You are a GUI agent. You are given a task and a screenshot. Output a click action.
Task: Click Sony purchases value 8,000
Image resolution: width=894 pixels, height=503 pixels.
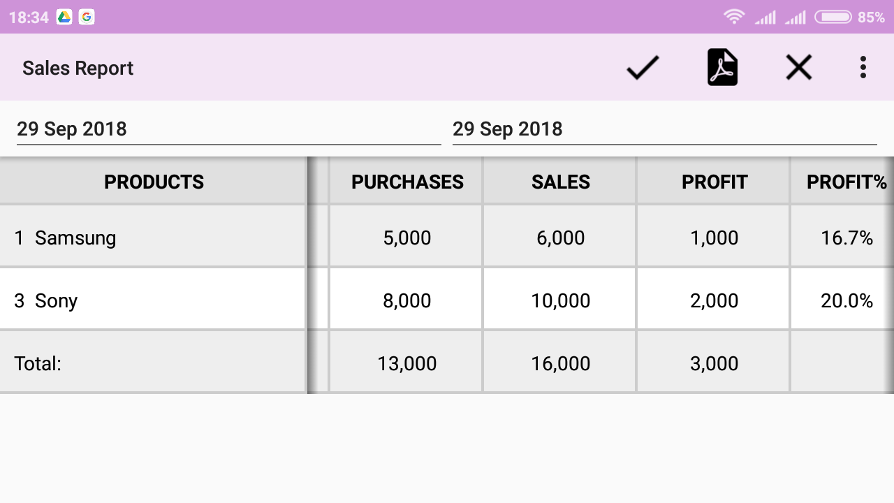pyautogui.click(x=407, y=300)
